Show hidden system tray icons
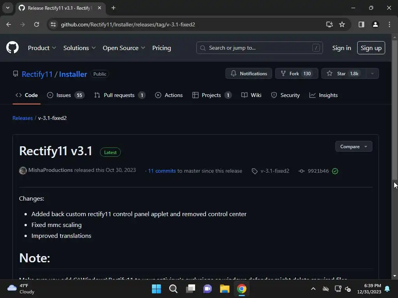The height and width of the screenshot is (298, 398). [313, 289]
